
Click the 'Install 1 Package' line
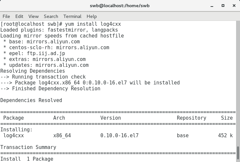(27, 159)
